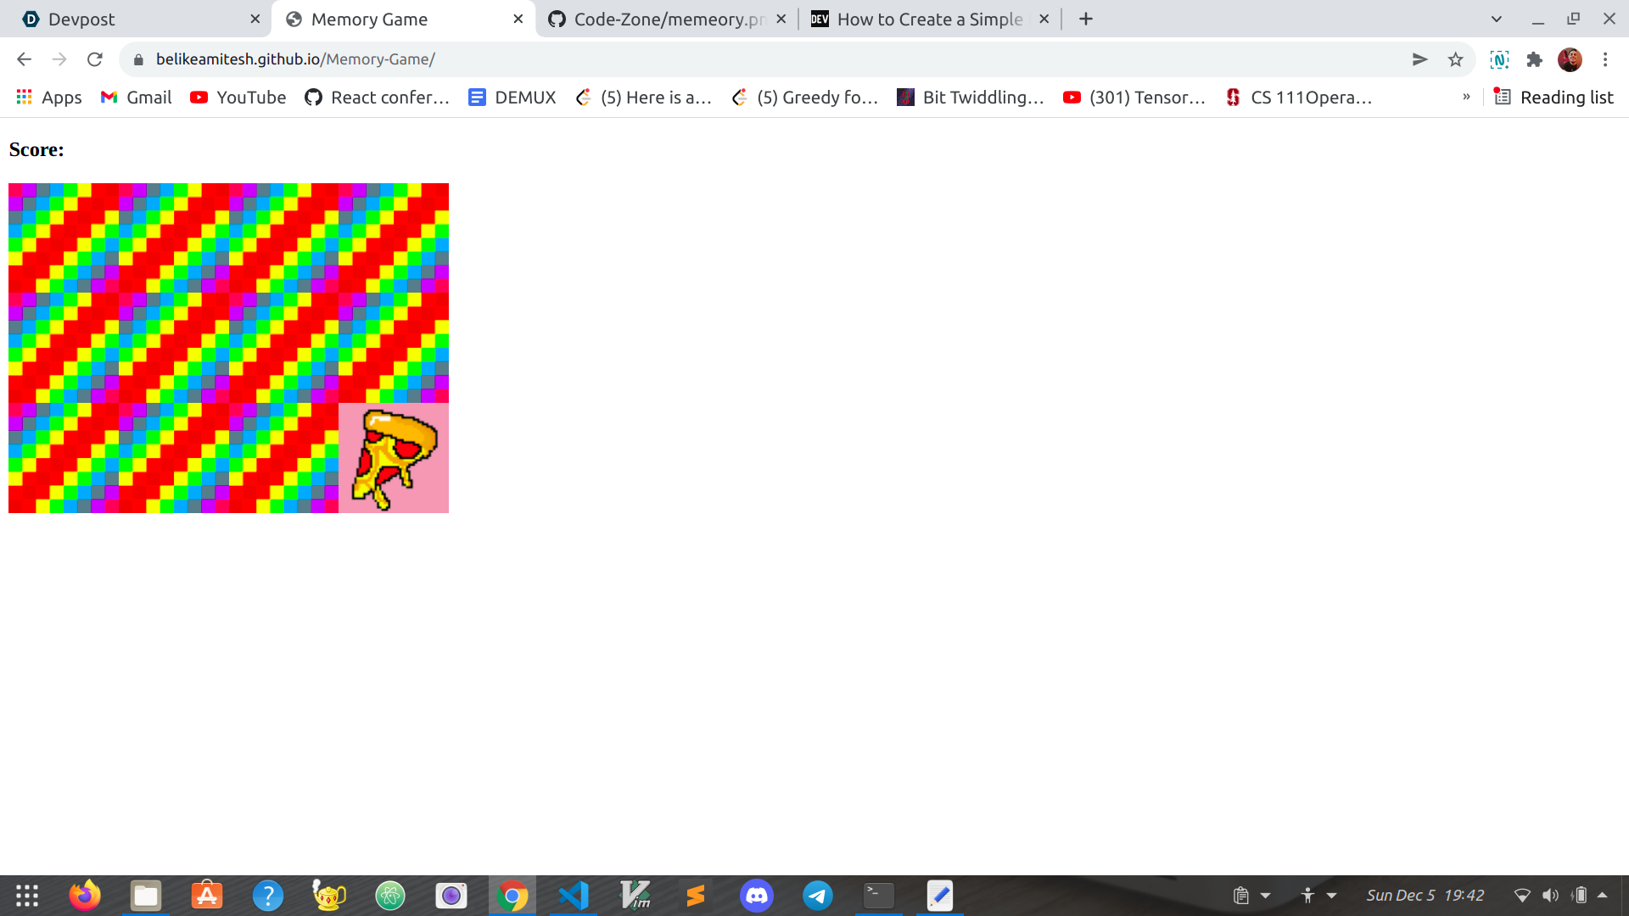Launch Visual Studio Code from the taskbar

click(x=574, y=896)
